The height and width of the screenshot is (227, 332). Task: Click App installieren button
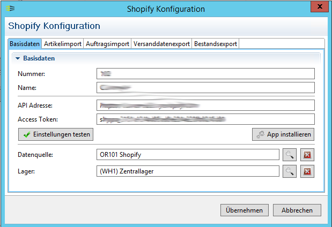tap(283, 134)
